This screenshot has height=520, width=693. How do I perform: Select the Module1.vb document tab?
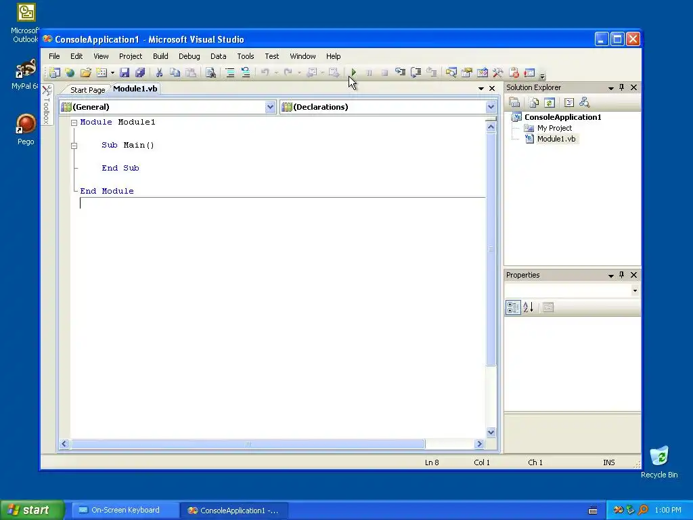(x=135, y=89)
